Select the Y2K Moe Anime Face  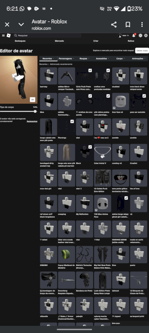click(x=103, y=204)
